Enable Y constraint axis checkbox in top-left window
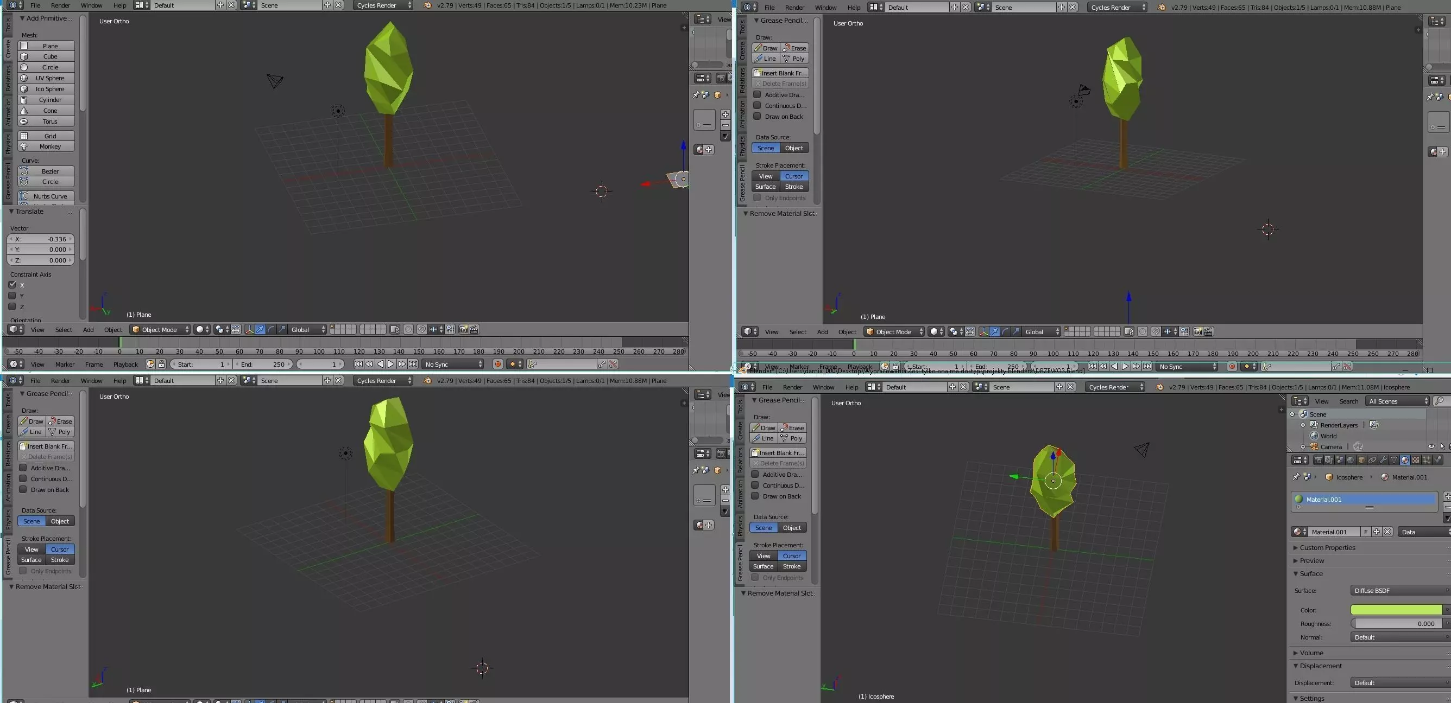This screenshot has width=1451, height=703. (12, 296)
